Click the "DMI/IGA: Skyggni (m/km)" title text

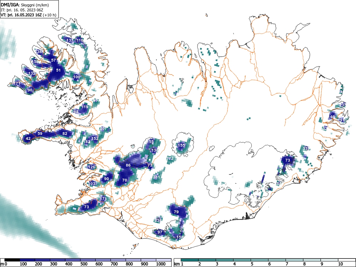pyautogui.click(x=25, y=5)
